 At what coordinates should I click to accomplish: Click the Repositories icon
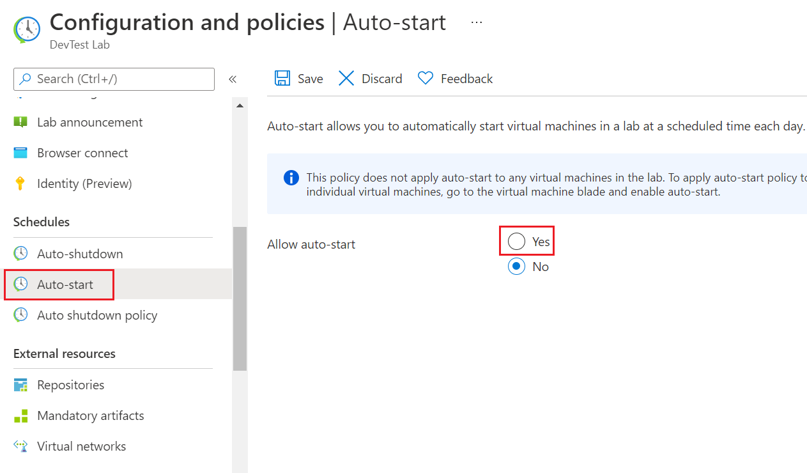[20, 385]
